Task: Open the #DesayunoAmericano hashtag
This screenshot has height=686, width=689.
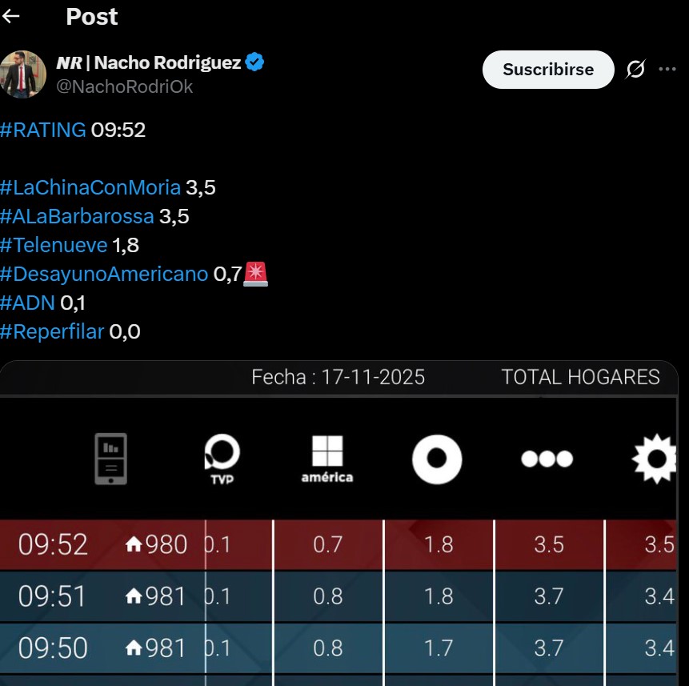Action: (x=104, y=274)
